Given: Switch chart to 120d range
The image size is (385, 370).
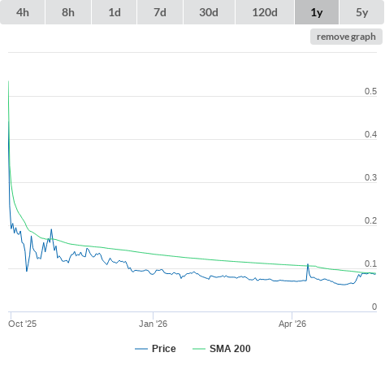Looking at the screenshot, I should 265,12.
